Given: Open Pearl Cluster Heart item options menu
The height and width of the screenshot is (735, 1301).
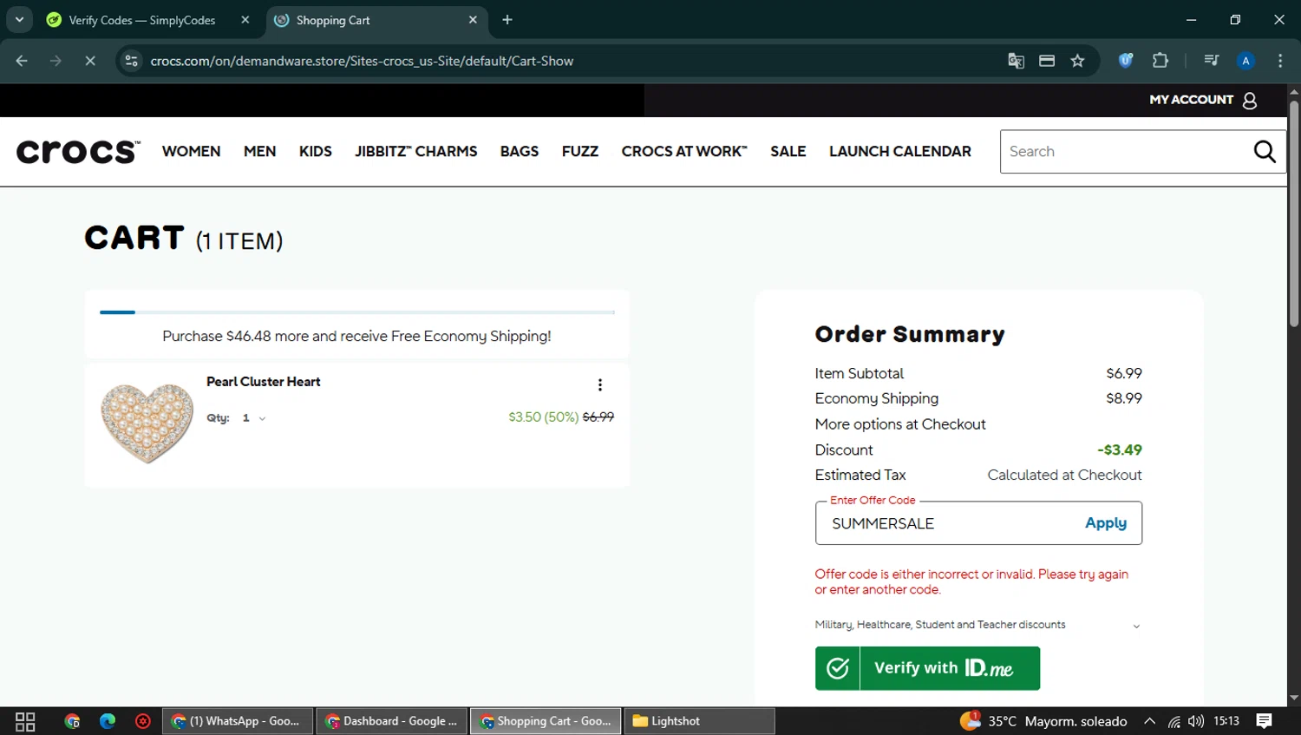Looking at the screenshot, I should pos(599,384).
